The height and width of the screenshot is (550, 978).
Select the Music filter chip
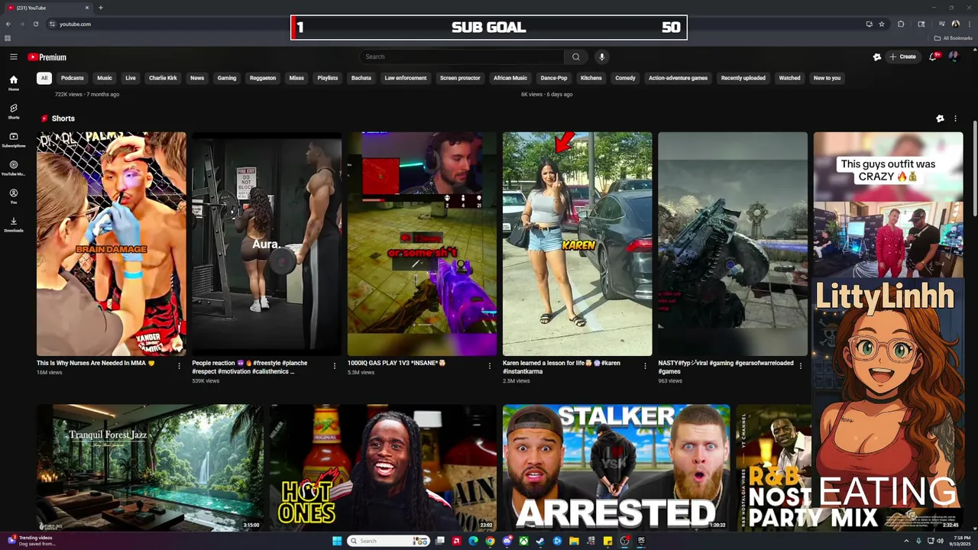tap(105, 78)
